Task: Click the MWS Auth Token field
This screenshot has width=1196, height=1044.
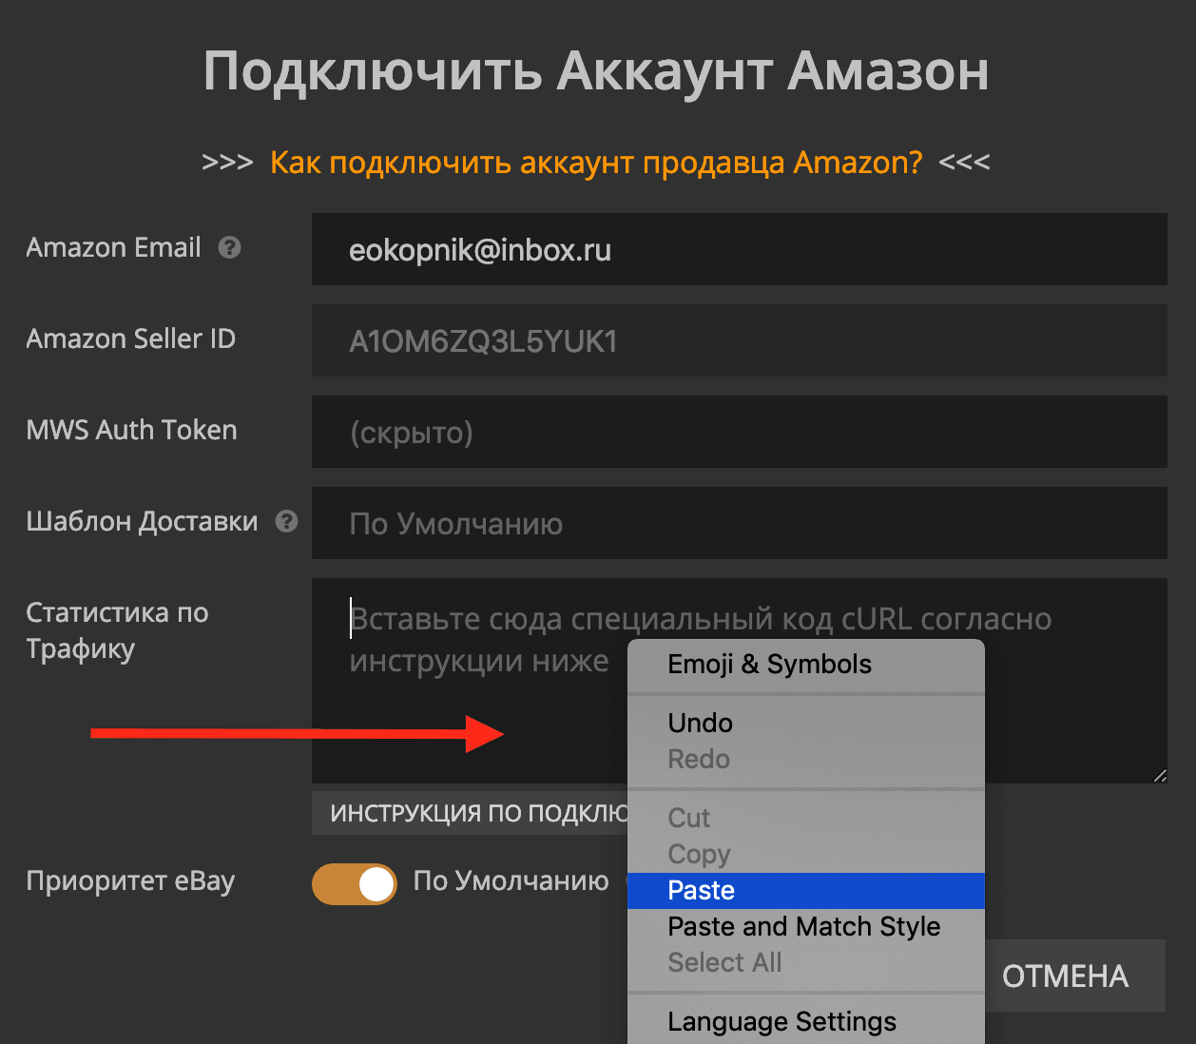Action: (x=740, y=432)
